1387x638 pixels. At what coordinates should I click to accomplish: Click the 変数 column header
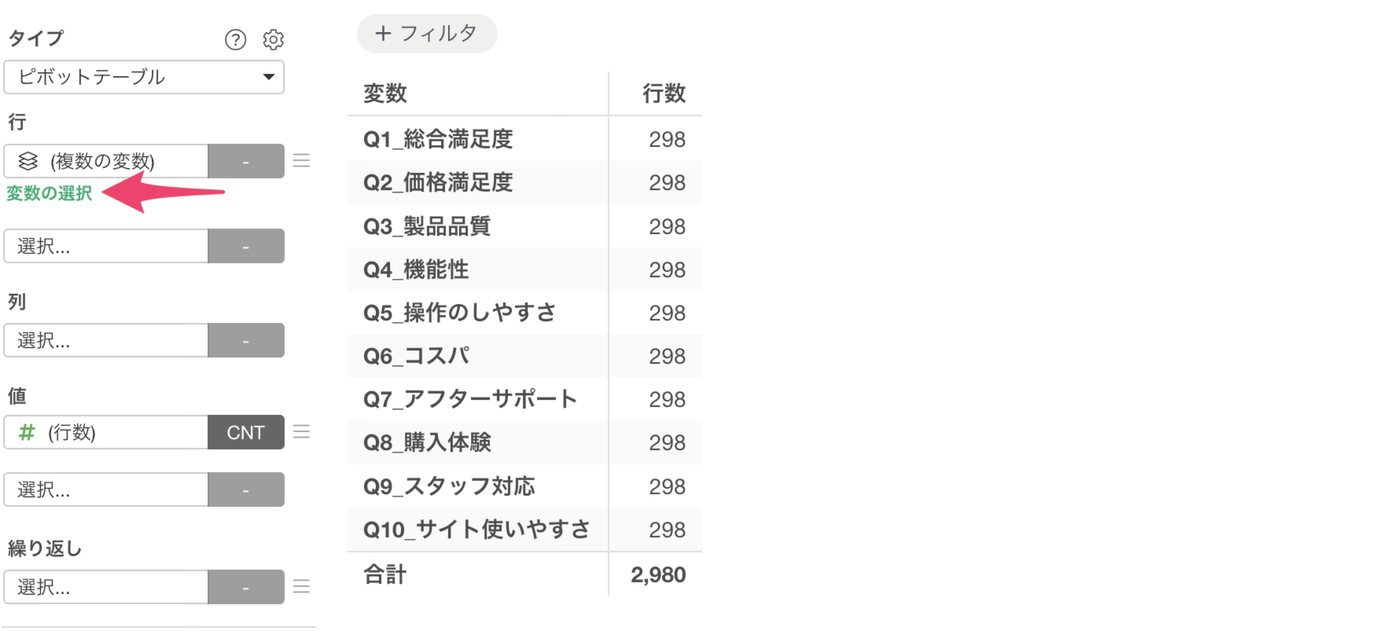point(385,93)
